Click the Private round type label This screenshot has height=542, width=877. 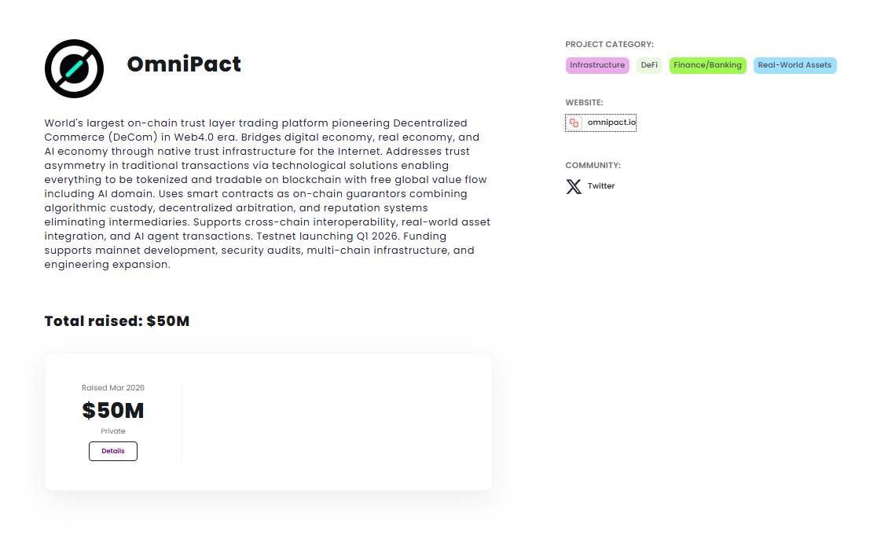tap(113, 431)
